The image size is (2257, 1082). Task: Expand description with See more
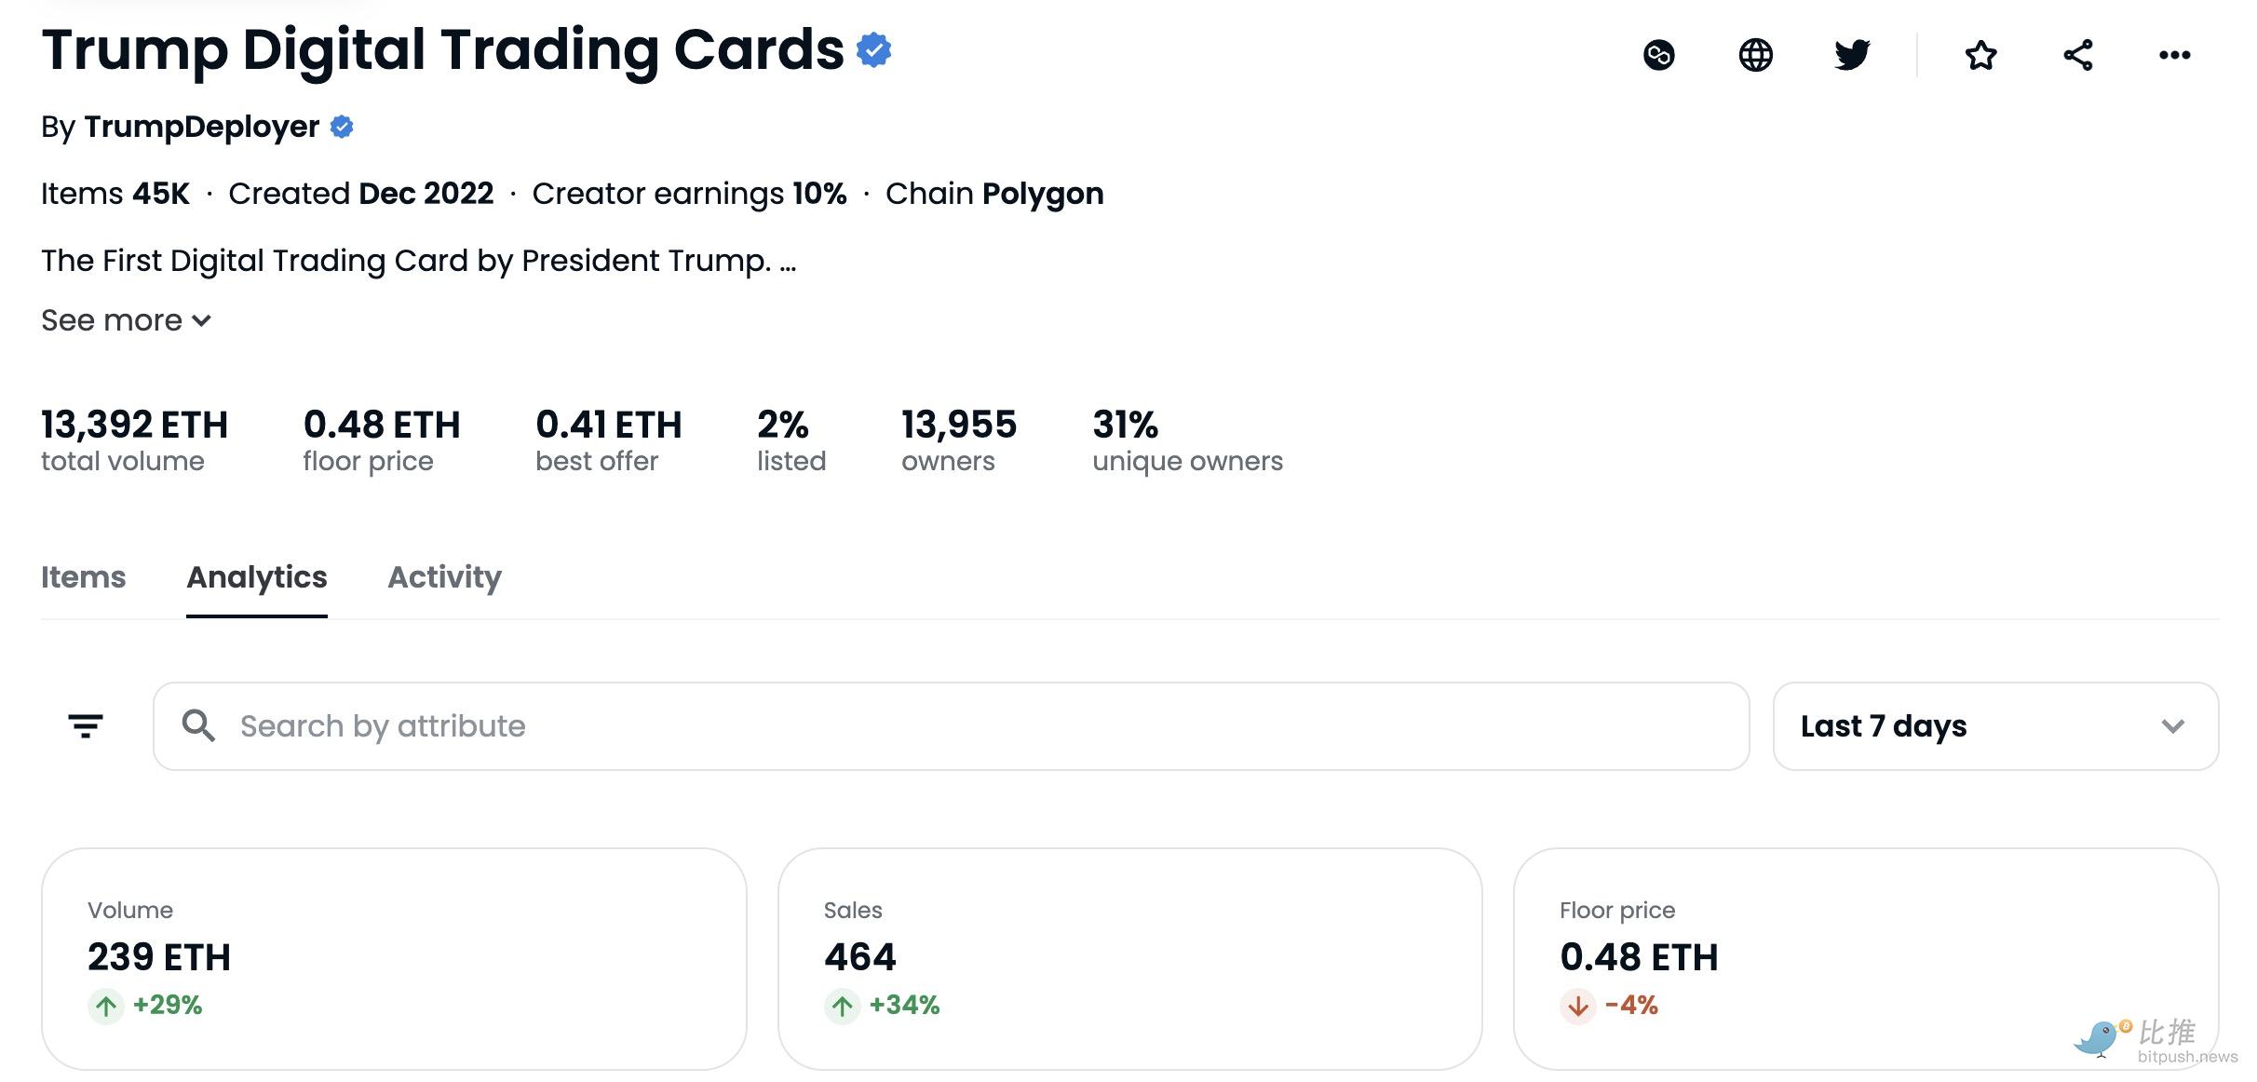127,320
